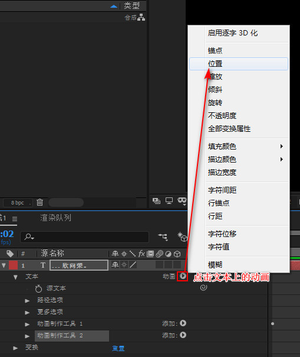The width and height of the screenshot is (300, 357).
Task: Select 源文本 property row label
Action: pos(56,288)
